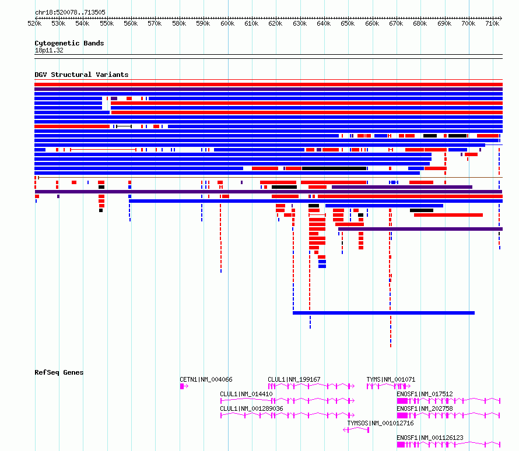Click the 640k ruler tick label
519x451 pixels.
tap(324, 23)
